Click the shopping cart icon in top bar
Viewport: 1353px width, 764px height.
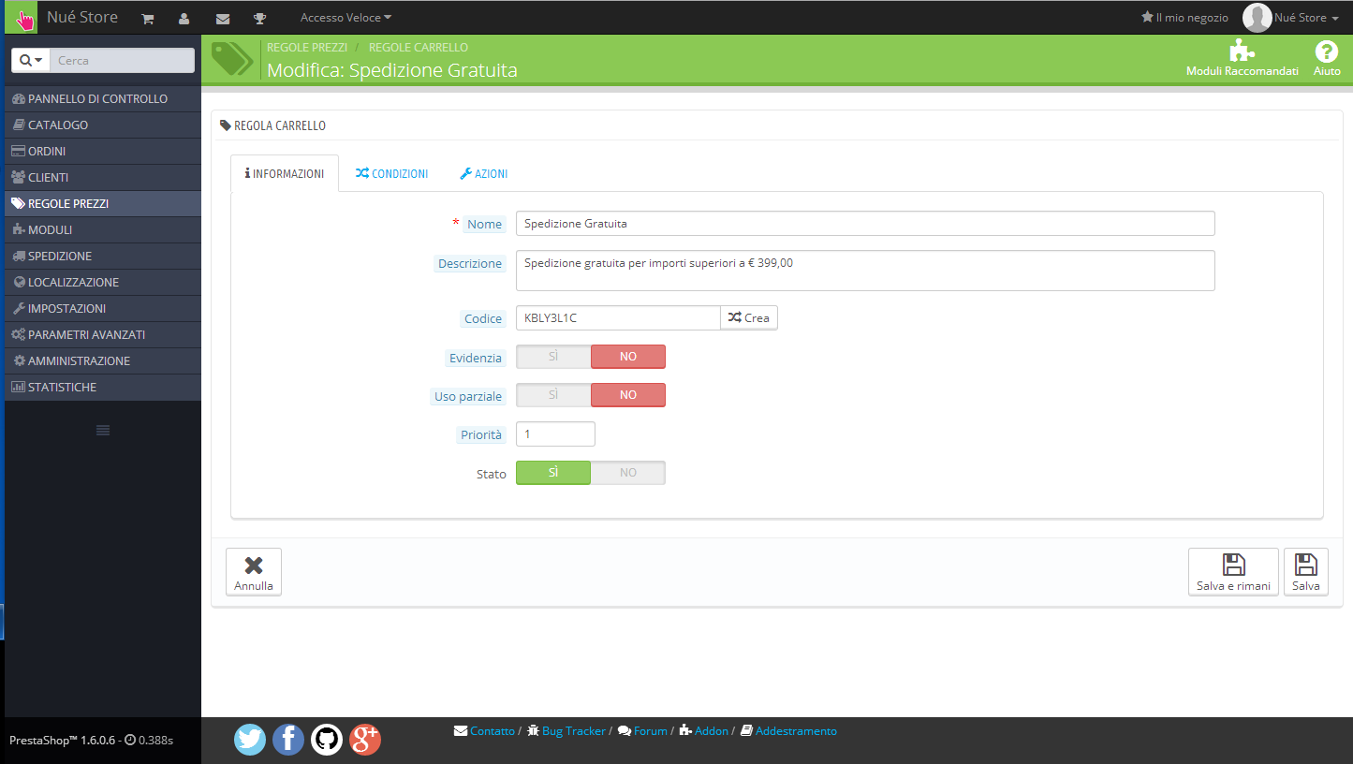pos(147,19)
